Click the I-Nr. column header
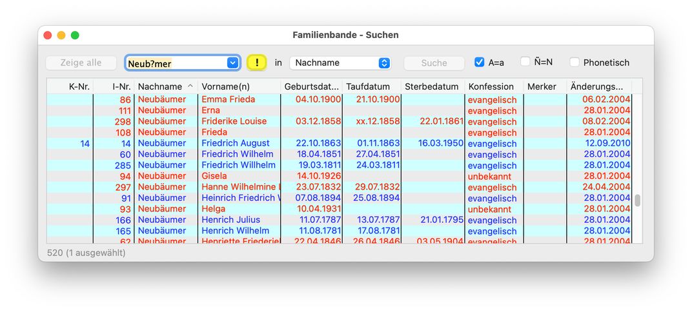692x312 pixels. tap(121, 86)
